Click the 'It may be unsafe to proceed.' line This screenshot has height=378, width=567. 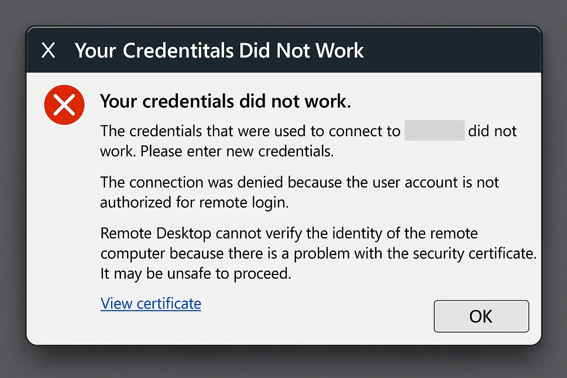click(x=196, y=274)
